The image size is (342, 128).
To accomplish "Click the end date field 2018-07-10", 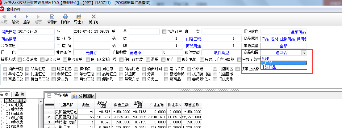I will 92,31.
